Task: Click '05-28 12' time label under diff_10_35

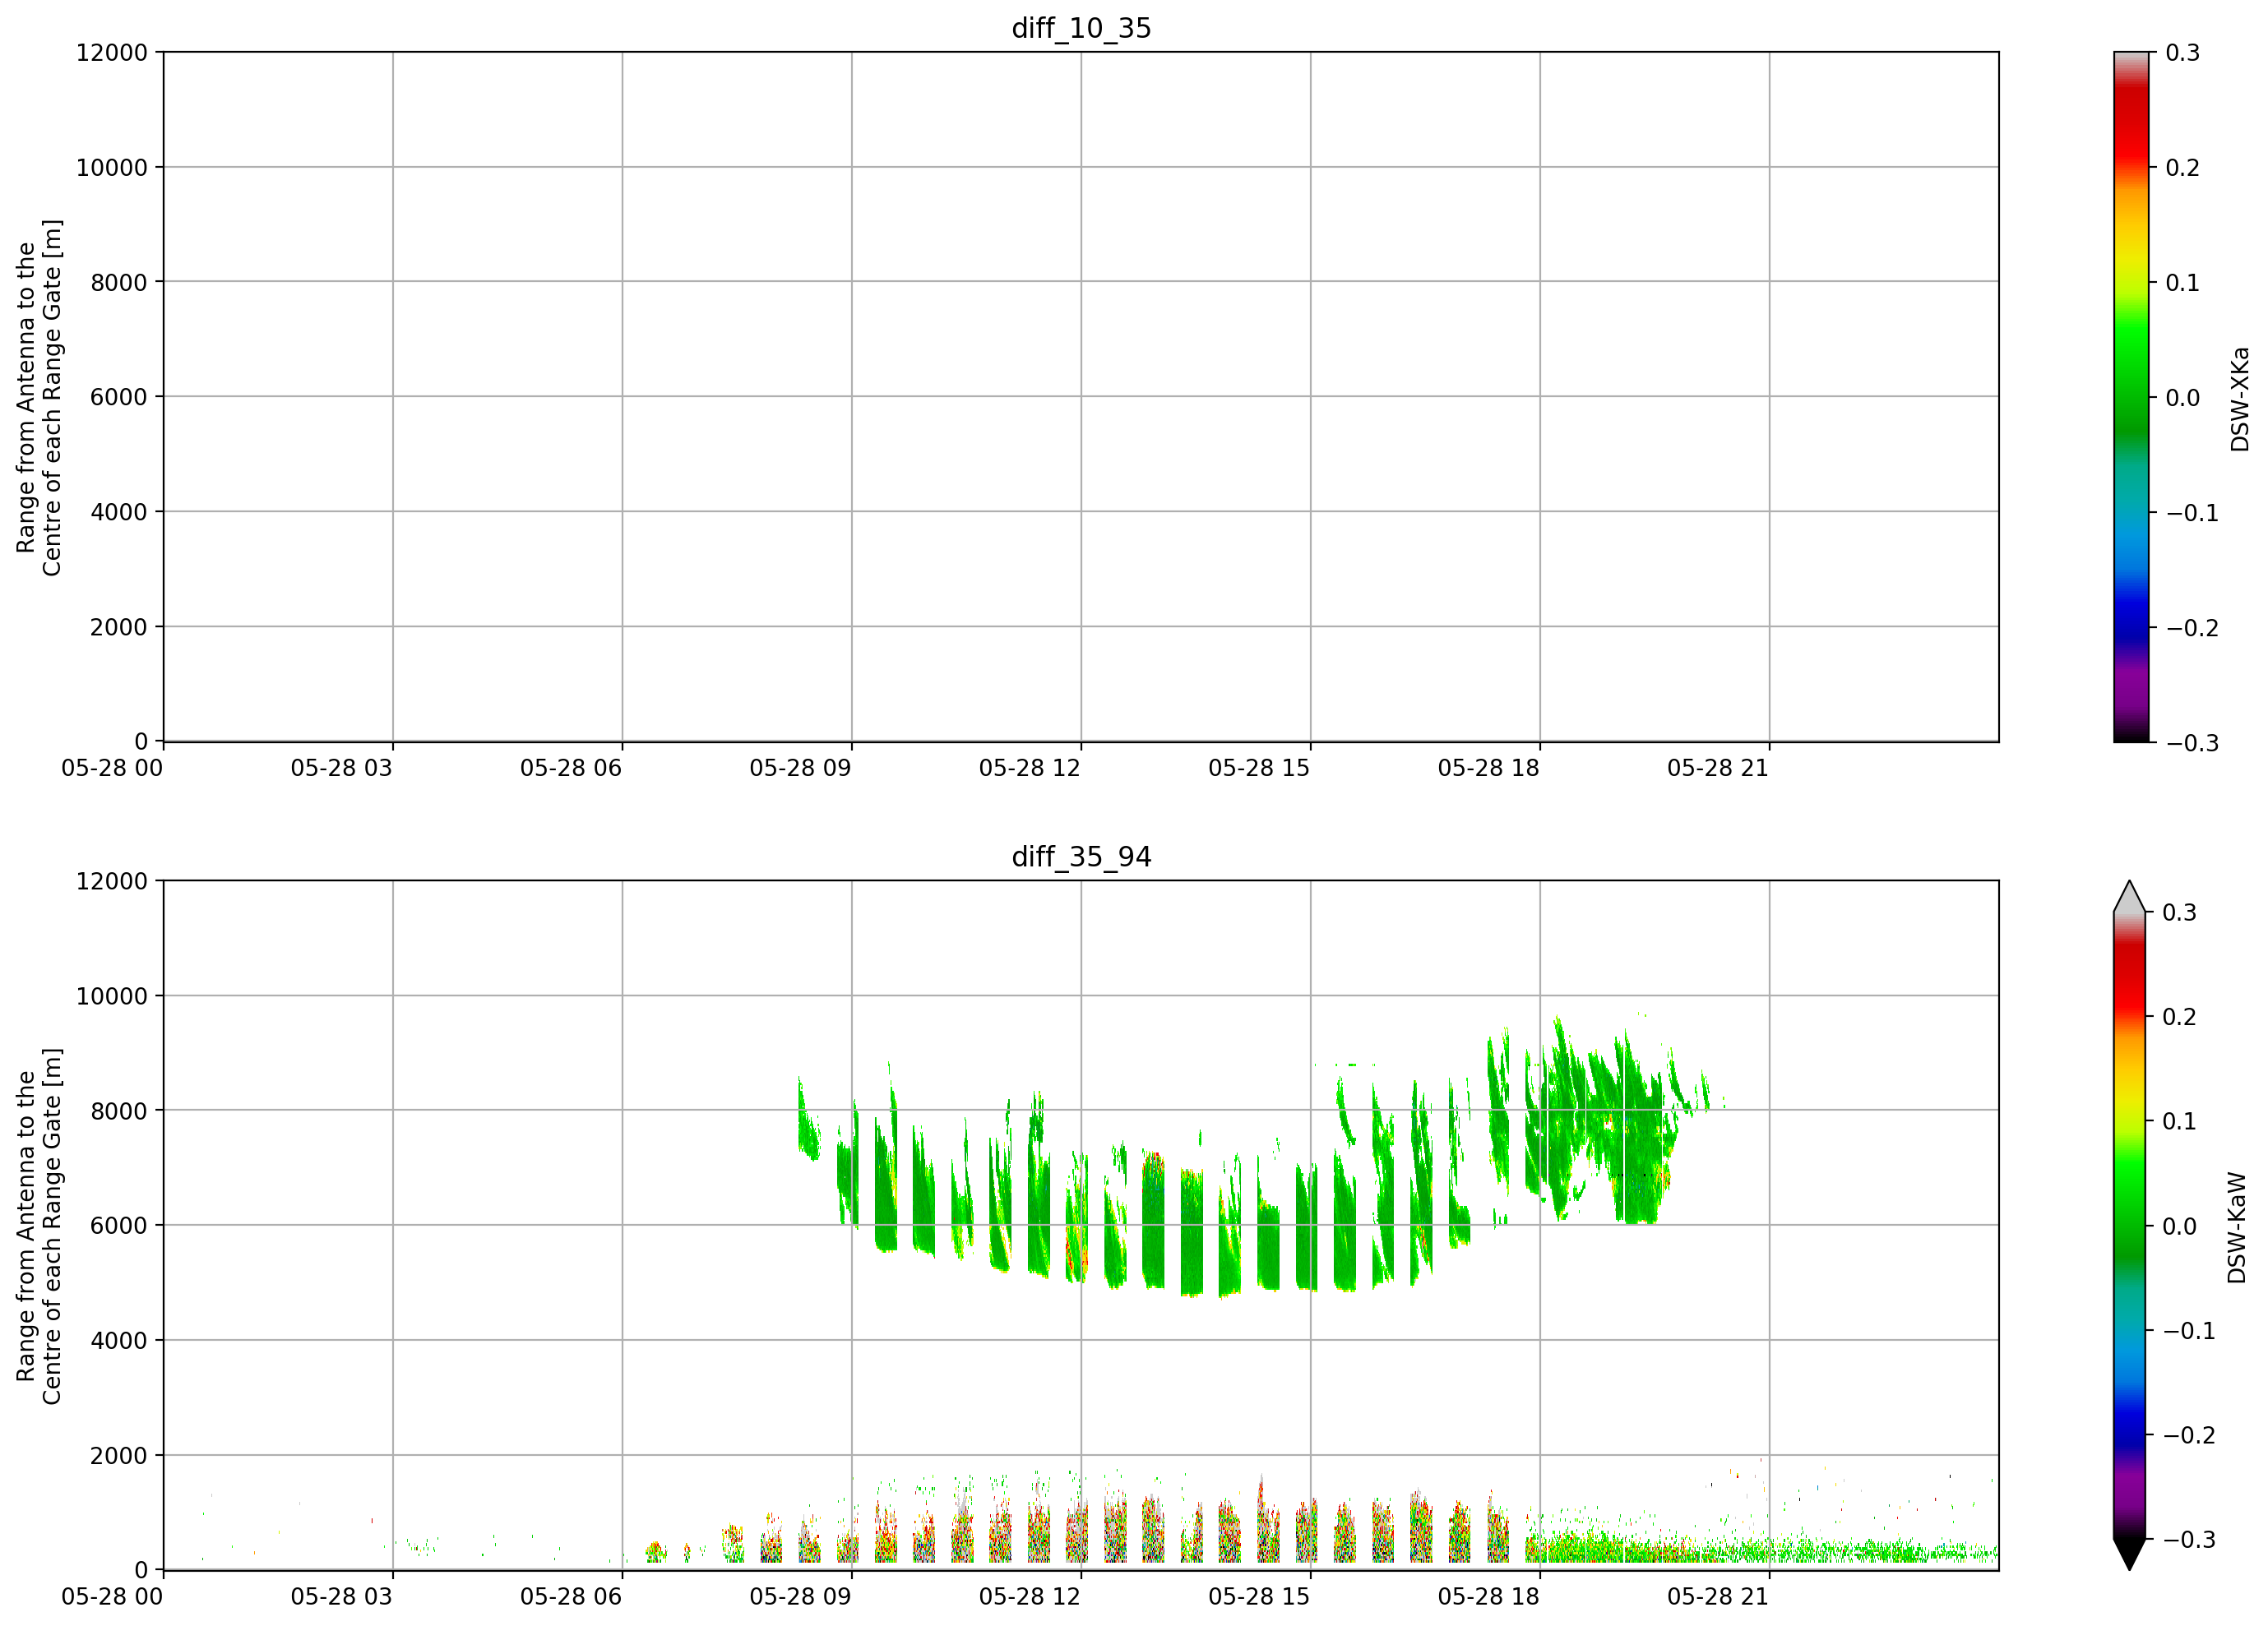Action: pyautogui.click(x=1030, y=768)
